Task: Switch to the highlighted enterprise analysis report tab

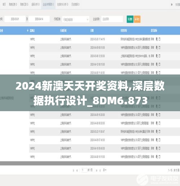Action: [48, 4]
